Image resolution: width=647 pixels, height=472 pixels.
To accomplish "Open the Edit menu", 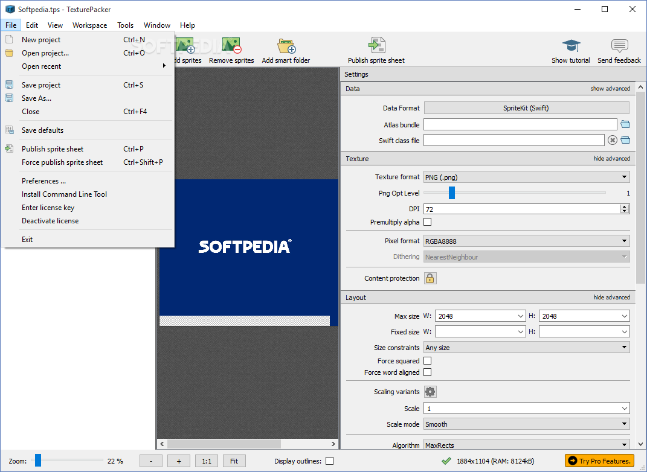I will [32, 25].
